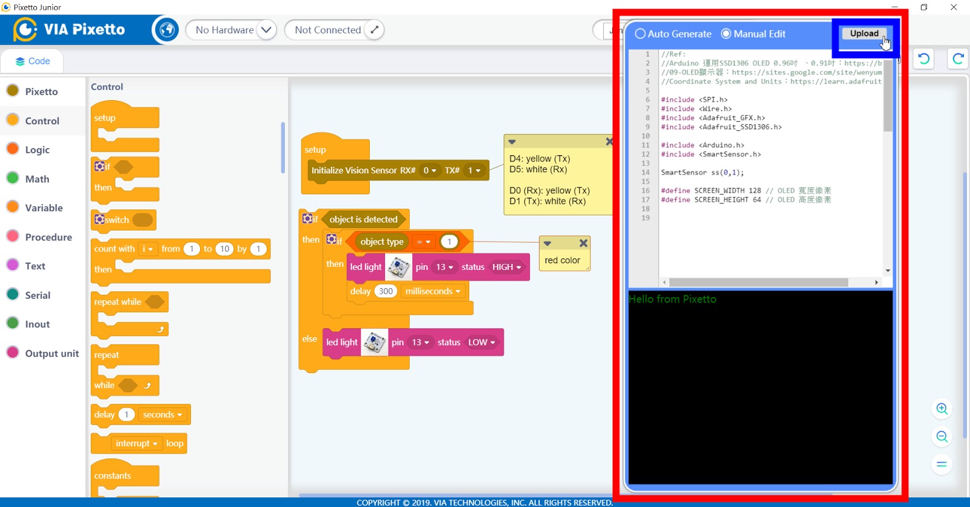
Task: Select the Control category
Action: 42,121
